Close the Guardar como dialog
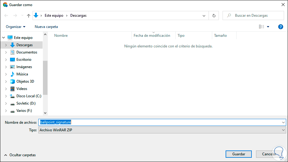288x162 pixels. (283, 5)
